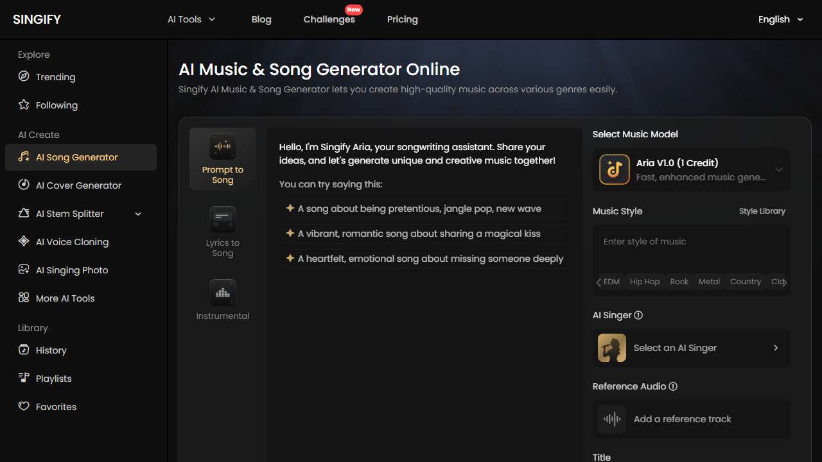822x462 pixels.
Task: Add the Hip Hop style tag
Action: 645,282
